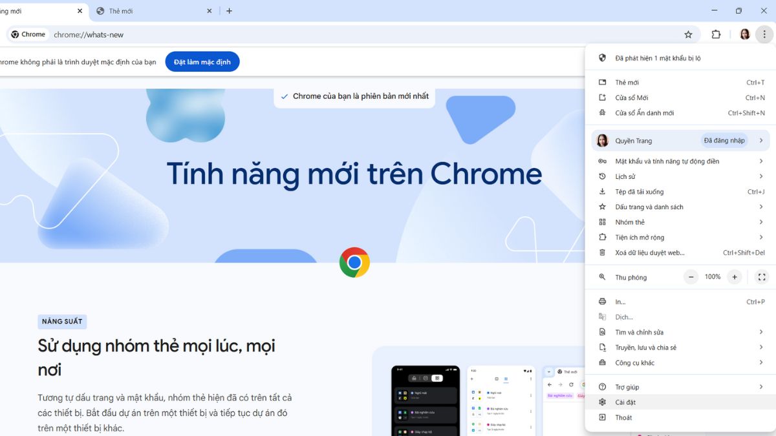The height and width of the screenshot is (436, 776).
Task: Click the find and edit icon
Action: pyautogui.click(x=603, y=332)
